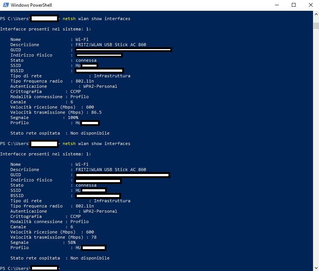
Task: Click the scrollbar up arrow
Action: click(316, 14)
